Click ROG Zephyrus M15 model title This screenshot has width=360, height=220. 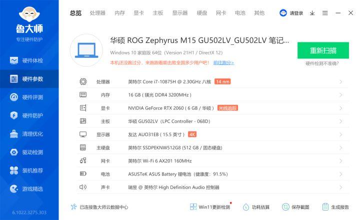(x=199, y=40)
